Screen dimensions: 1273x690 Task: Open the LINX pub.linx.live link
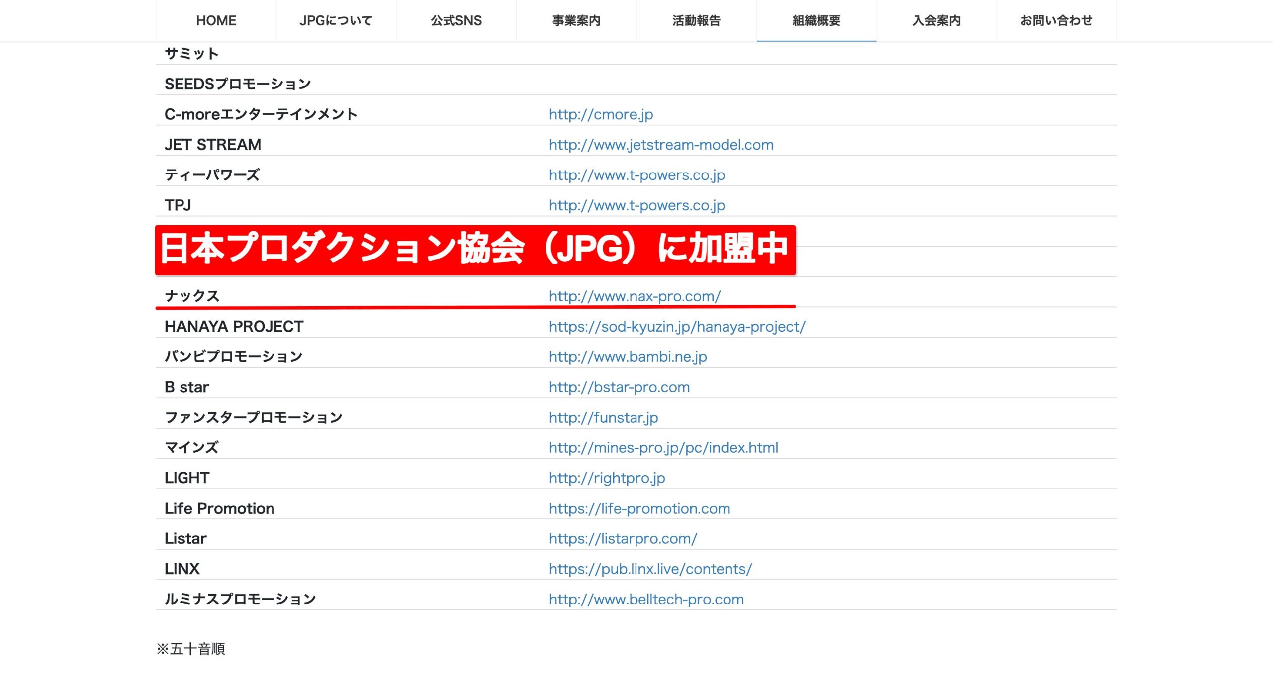tap(650, 568)
